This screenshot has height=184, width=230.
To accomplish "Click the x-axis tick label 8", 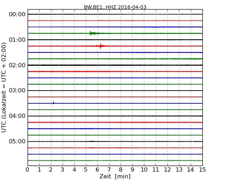I will pos(121,170).
